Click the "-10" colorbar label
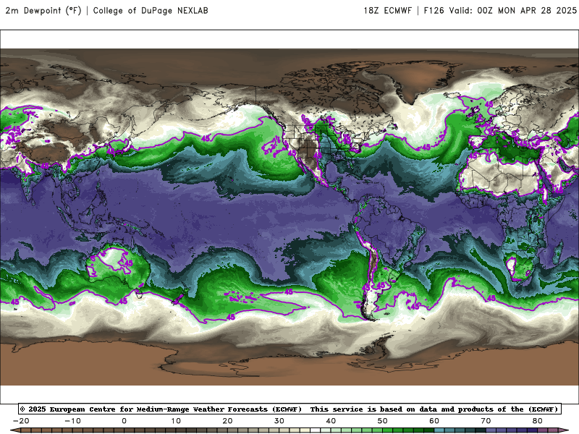The width and height of the screenshot is (579, 434). pos(72,421)
